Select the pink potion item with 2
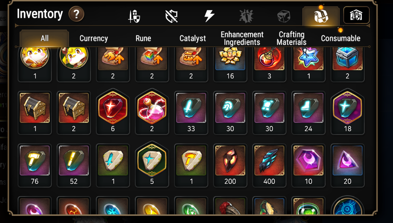Viewport: 393px width, 223px height. point(152,113)
